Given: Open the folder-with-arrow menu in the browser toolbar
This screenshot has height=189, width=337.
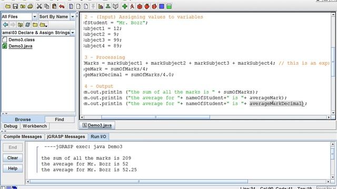Looking at the screenshot, I should click(43, 25).
